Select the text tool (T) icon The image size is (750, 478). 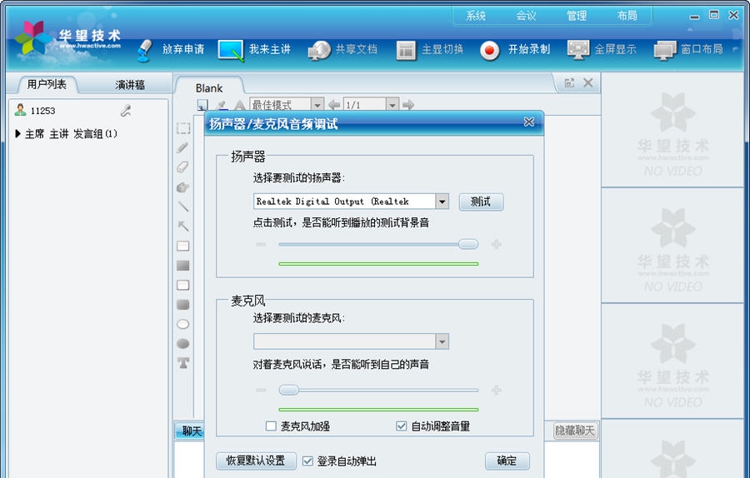click(x=182, y=363)
